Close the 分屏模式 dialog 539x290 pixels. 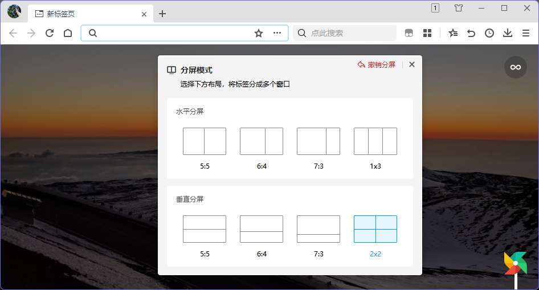point(412,65)
